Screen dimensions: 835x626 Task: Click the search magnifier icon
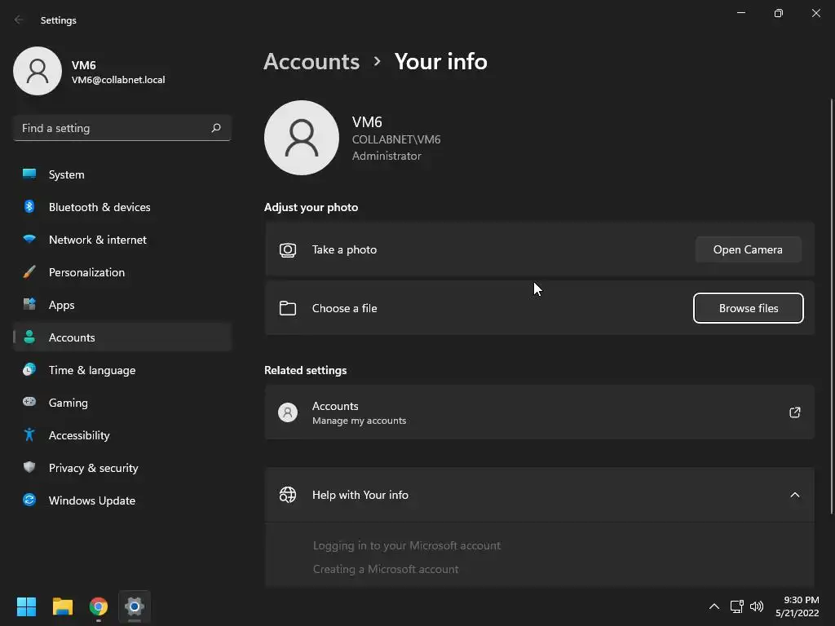pos(216,128)
